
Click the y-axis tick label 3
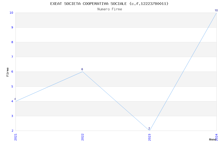tap(12, 116)
